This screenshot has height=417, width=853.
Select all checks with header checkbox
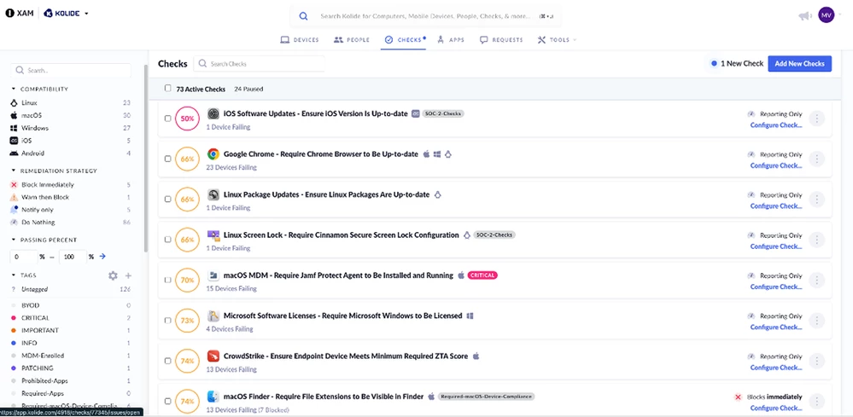(x=167, y=88)
